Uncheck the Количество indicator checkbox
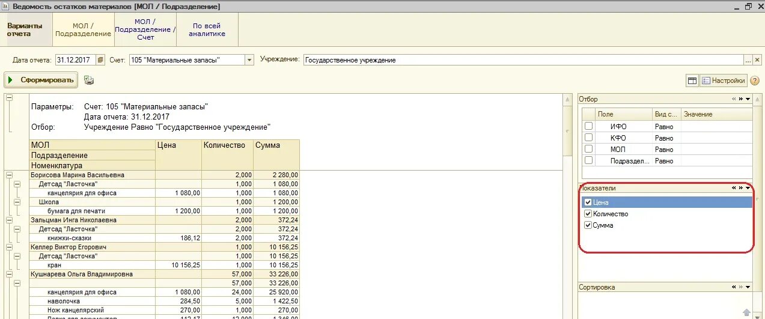Image resolution: width=765 pixels, height=319 pixels. [588, 214]
